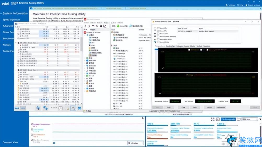This screenshot has width=262, height=147.
Task: Click the HWiNFO network computers icon
Action: click(x=45, y=108)
